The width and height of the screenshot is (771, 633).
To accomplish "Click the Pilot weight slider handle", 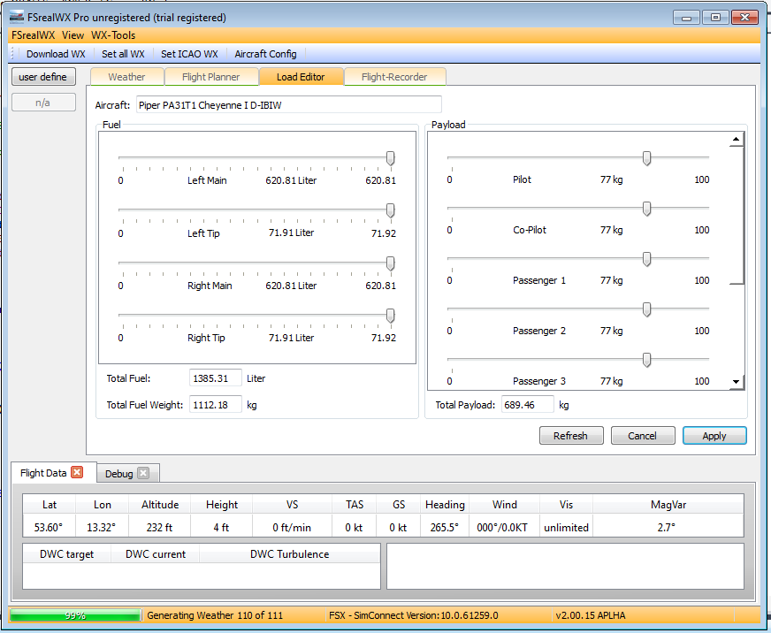I will (x=646, y=158).
